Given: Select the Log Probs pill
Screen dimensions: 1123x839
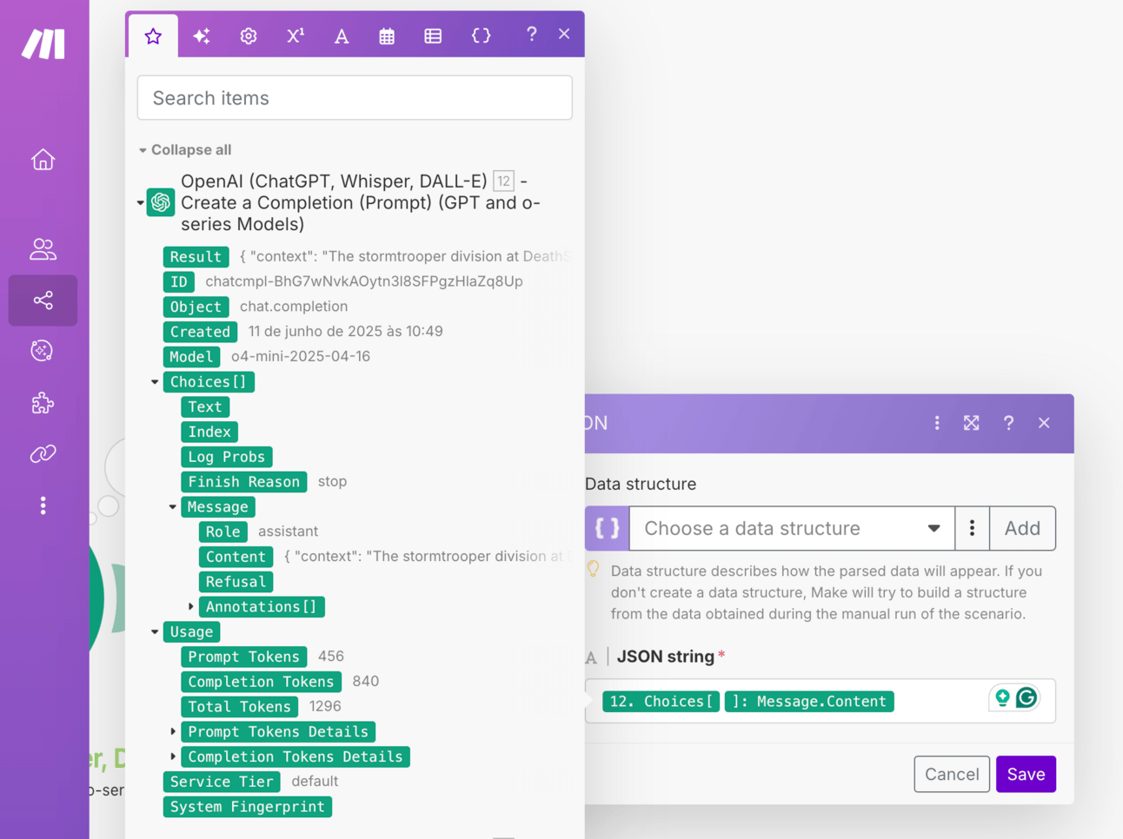Looking at the screenshot, I should (227, 457).
